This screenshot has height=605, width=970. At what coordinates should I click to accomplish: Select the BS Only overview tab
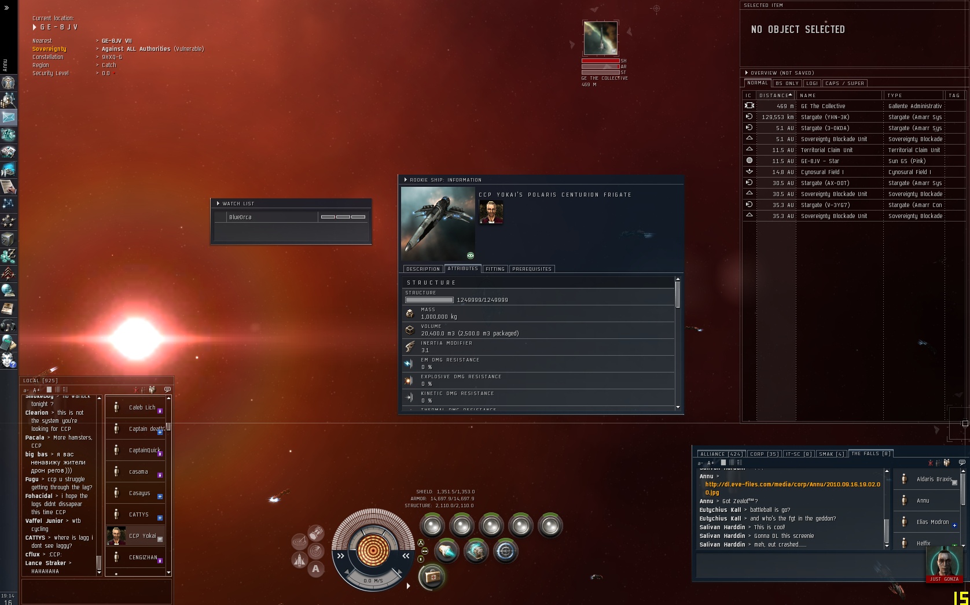(787, 83)
